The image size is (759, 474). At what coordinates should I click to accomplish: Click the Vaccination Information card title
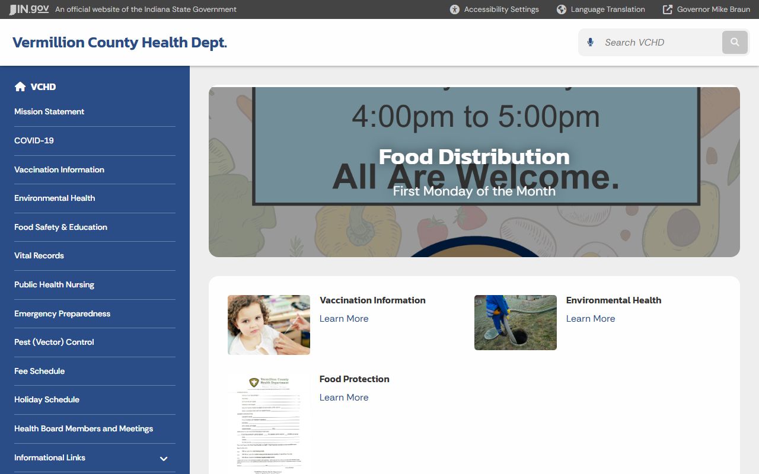pos(372,300)
